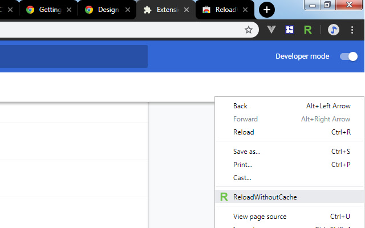The height and width of the screenshot is (228, 365).
Task: Click the Extensions tab puzzle icon
Action: coord(148,10)
